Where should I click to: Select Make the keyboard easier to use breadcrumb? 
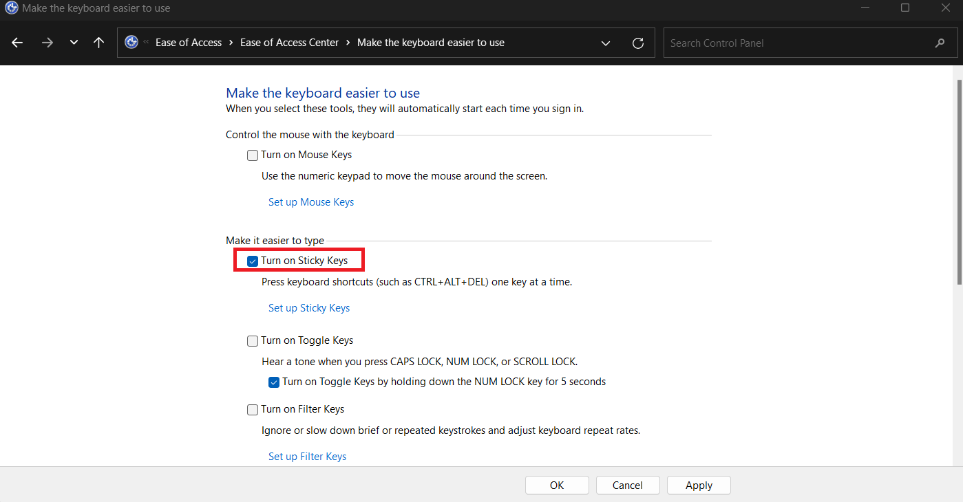431,43
